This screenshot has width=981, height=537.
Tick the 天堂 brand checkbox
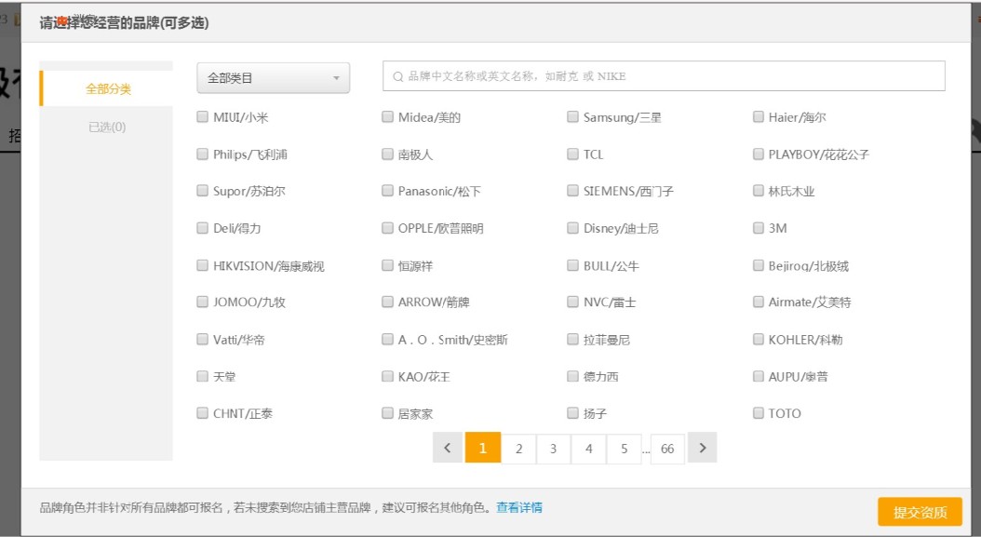tap(202, 376)
